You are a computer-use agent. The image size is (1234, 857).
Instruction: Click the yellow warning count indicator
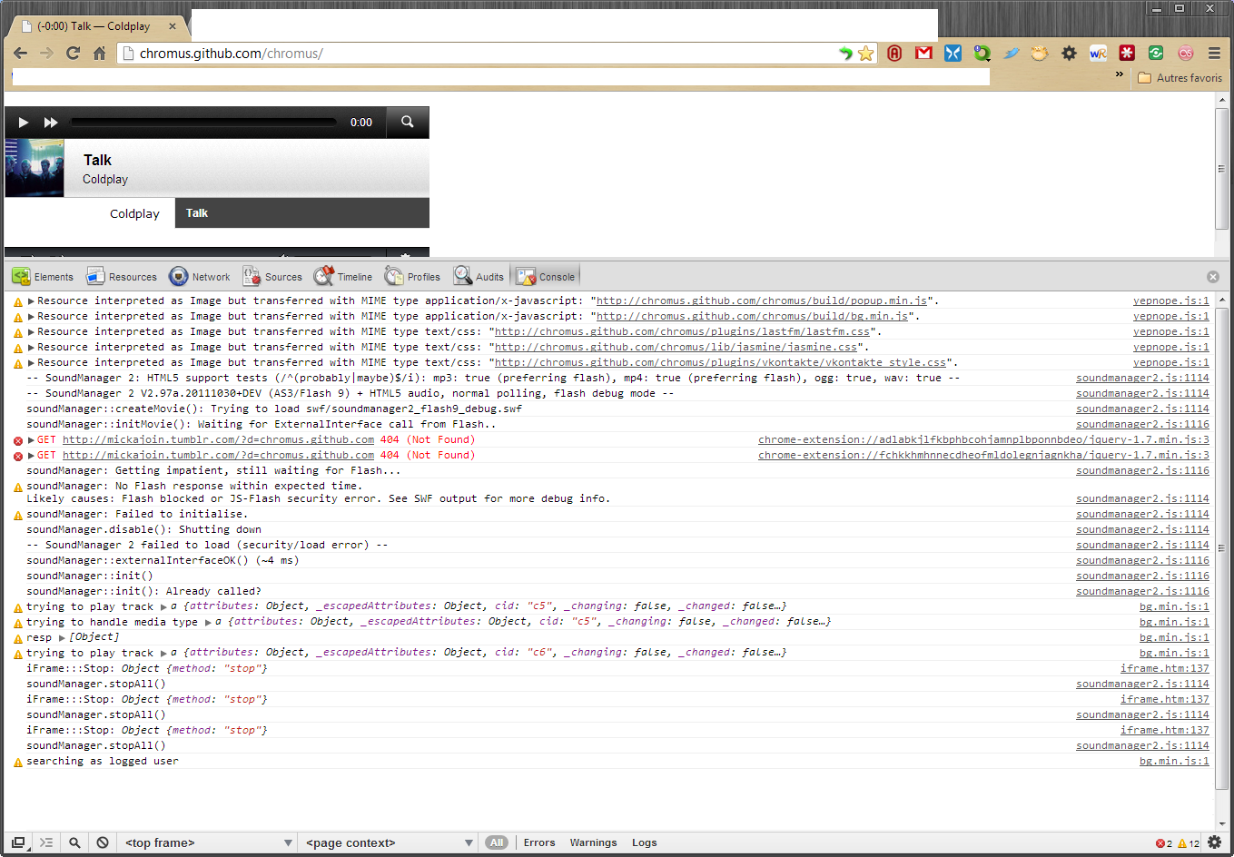coord(1189,843)
